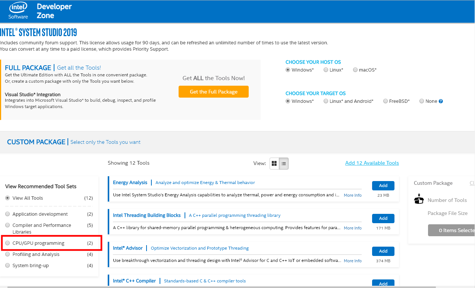This screenshot has height=288, width=475.
Task: Click the CHOOSE YOUR HOST OS heading
Action: tap(313, 62)
